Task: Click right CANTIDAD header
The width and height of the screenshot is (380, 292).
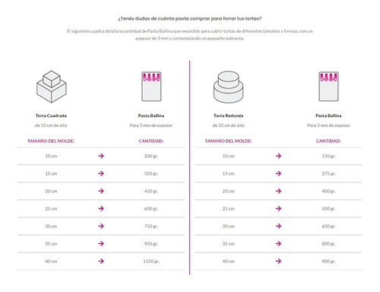Action: pos(328,141)
